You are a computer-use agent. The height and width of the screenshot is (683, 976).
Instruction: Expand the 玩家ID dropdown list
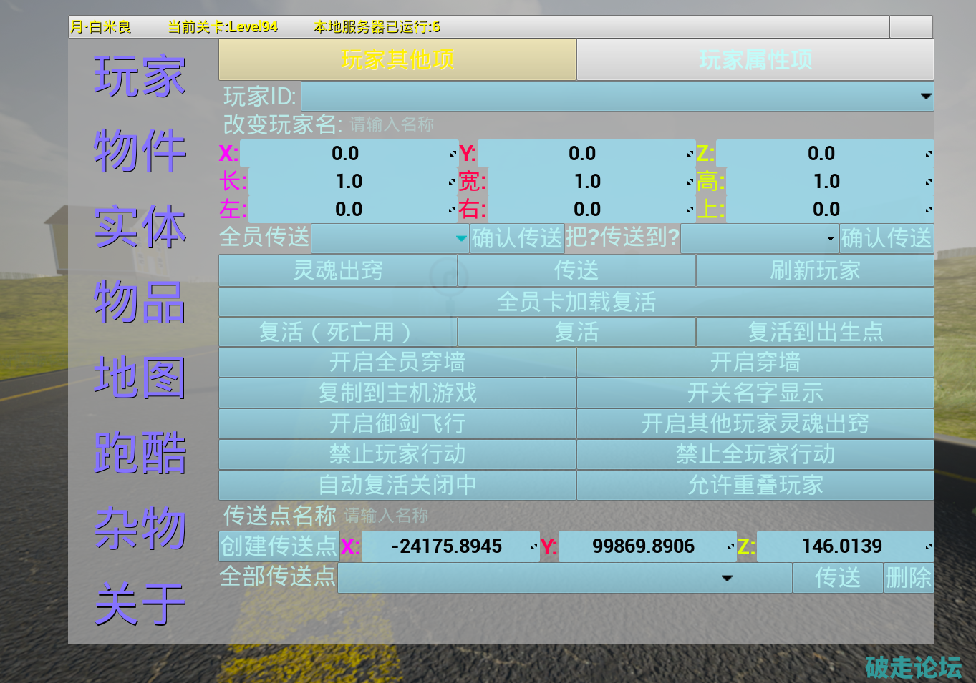click(x=617, y=97)
